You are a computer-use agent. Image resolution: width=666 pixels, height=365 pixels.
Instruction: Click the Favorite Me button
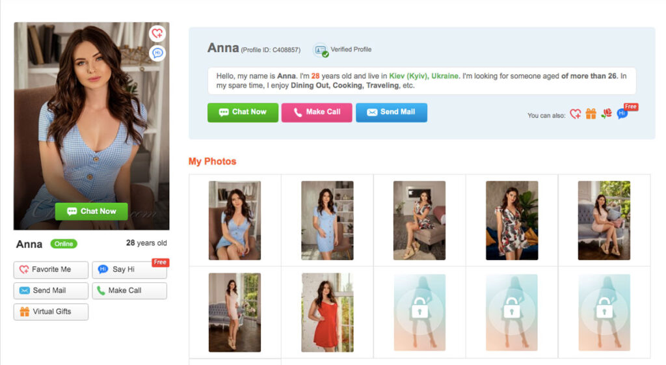[51, 269]
